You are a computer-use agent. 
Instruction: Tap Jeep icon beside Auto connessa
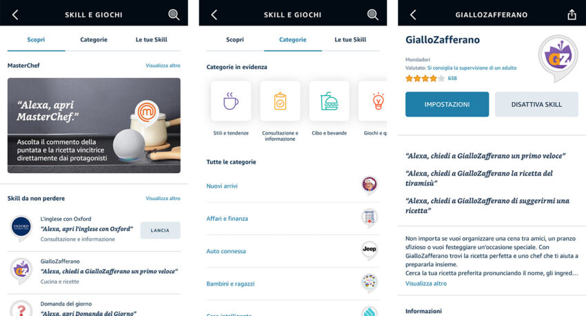[370, 250]
